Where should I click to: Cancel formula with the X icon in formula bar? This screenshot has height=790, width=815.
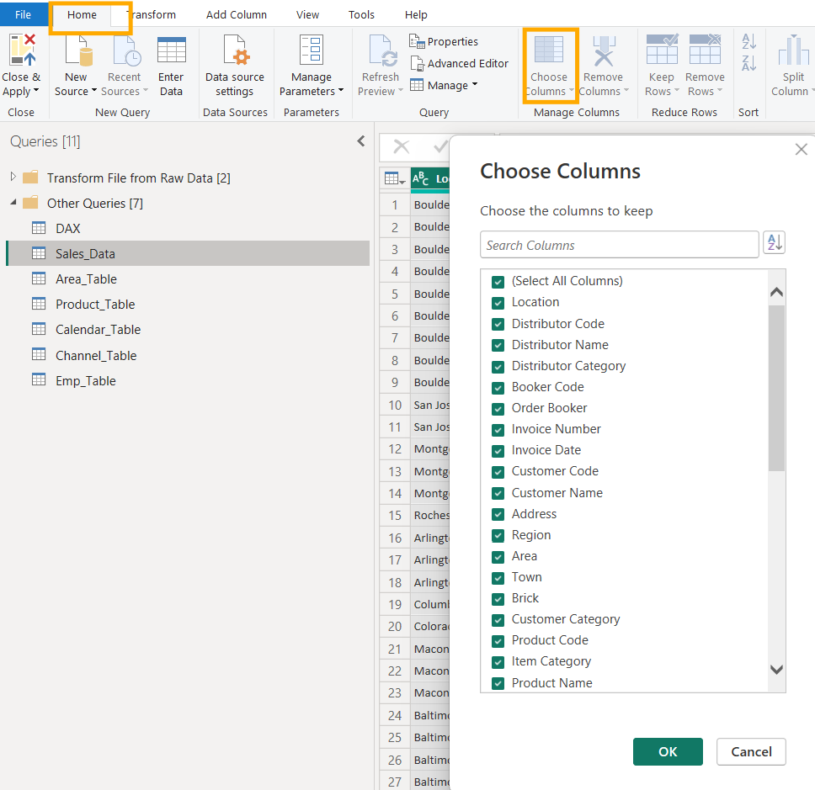click(x=402, y=147)
